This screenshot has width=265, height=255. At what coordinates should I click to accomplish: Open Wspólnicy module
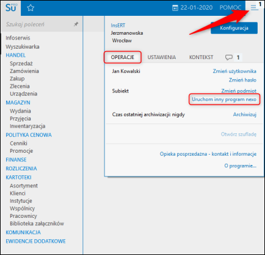click(23, 209)
